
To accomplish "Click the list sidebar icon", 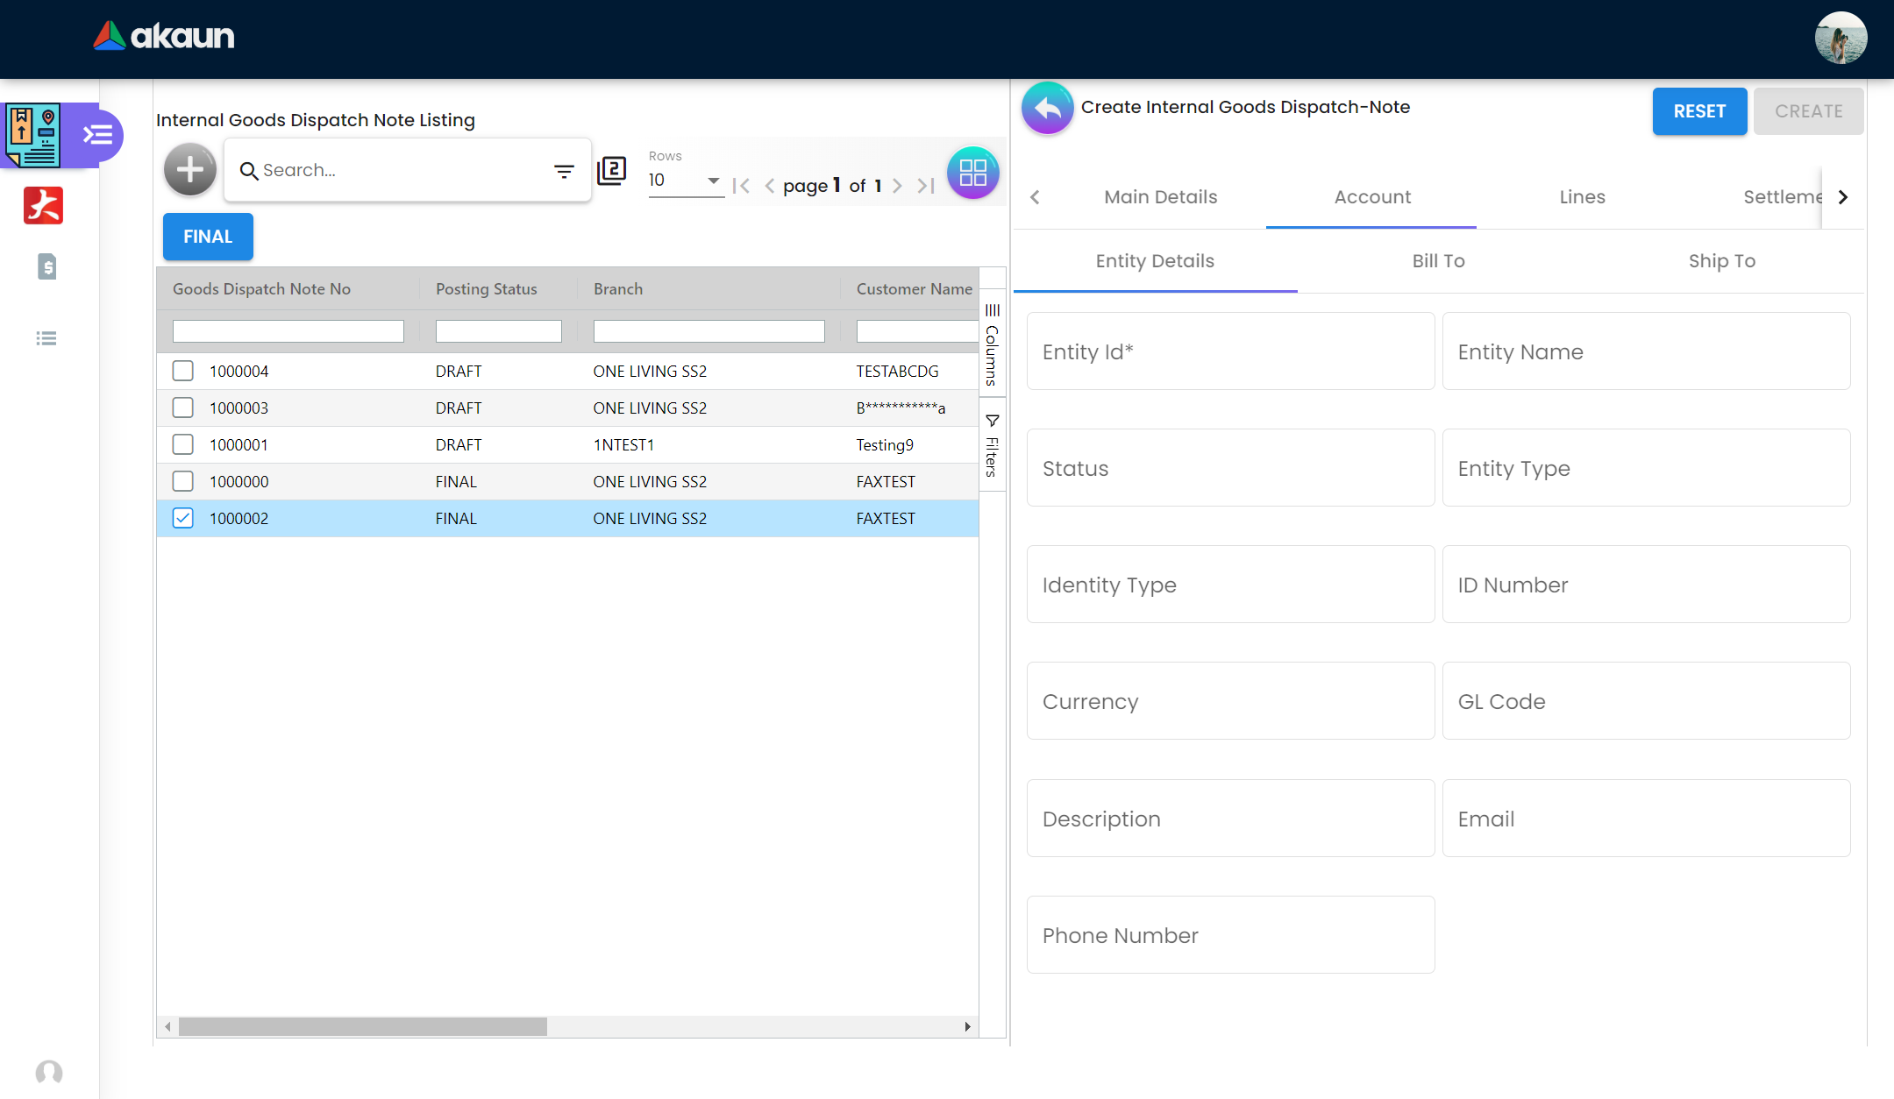I will 46,338.
